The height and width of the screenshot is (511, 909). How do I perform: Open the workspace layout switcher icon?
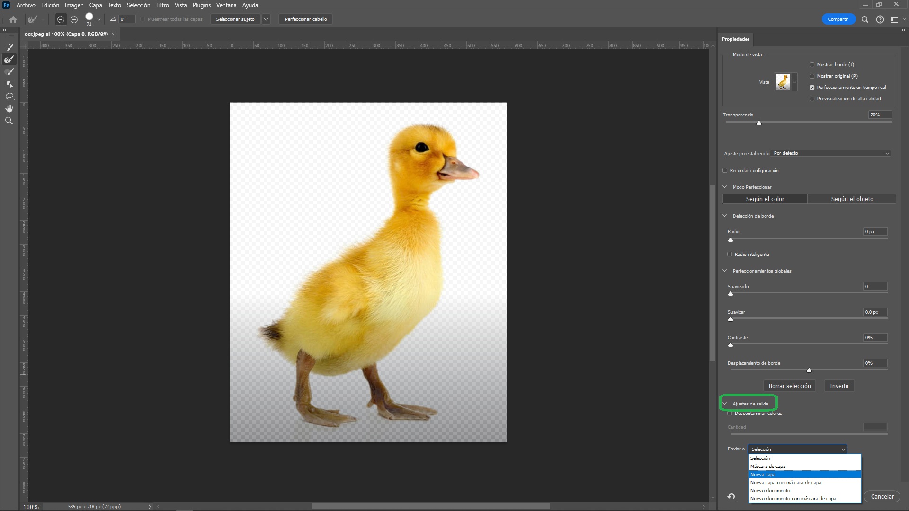click(x=894, y=19)
